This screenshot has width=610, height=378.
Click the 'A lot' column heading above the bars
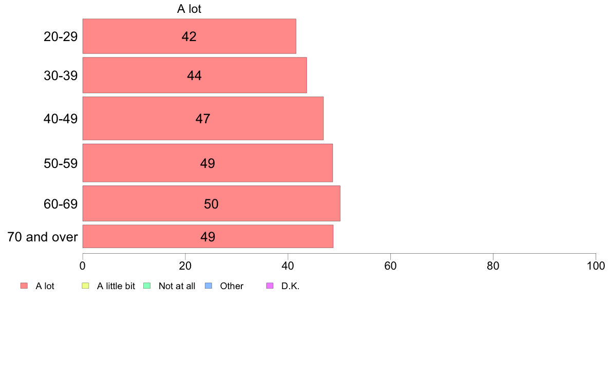pos(189,9)
